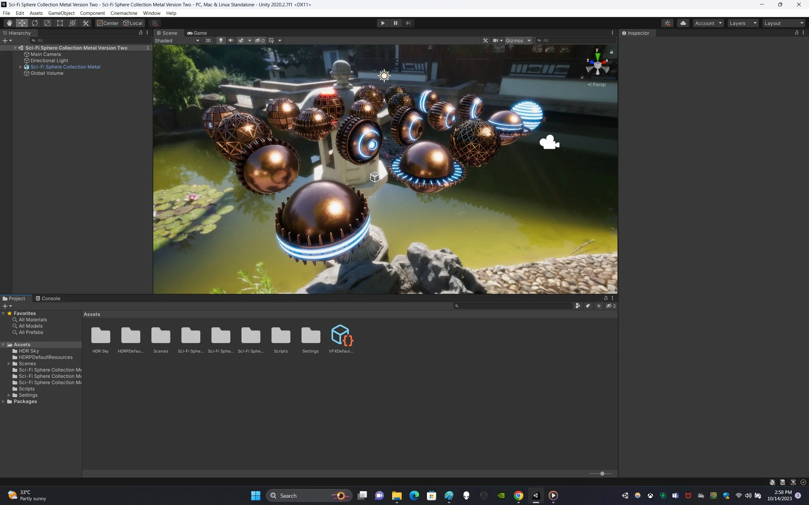Click the Step frame button

(x=408, y=23)
